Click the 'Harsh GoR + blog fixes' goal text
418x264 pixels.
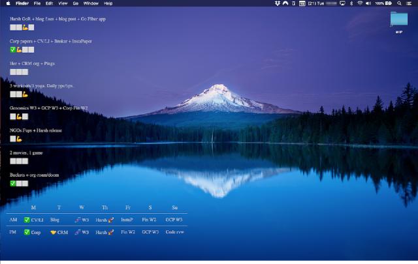pos(57,19)
